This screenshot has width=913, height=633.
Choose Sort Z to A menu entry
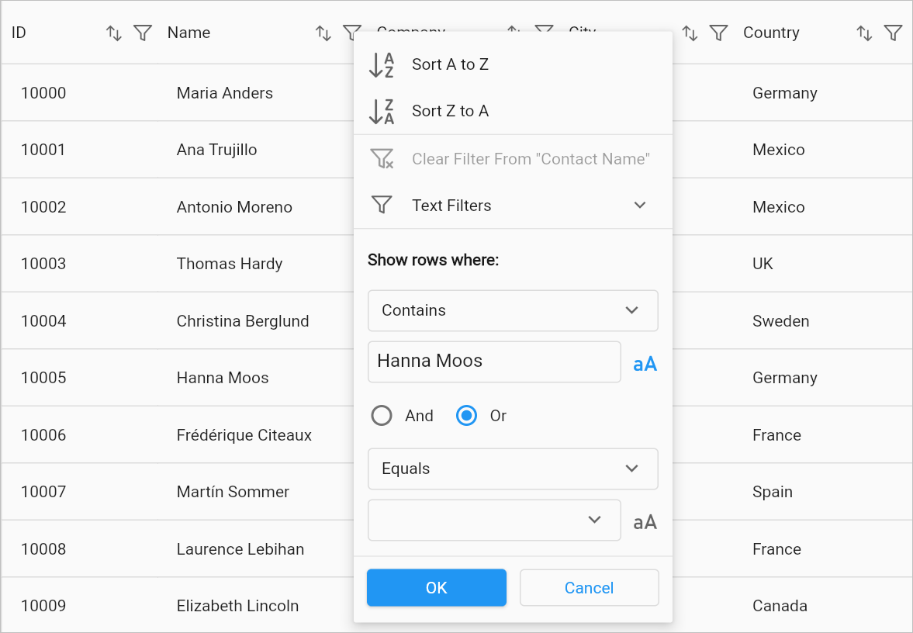[x=513, y=111]
